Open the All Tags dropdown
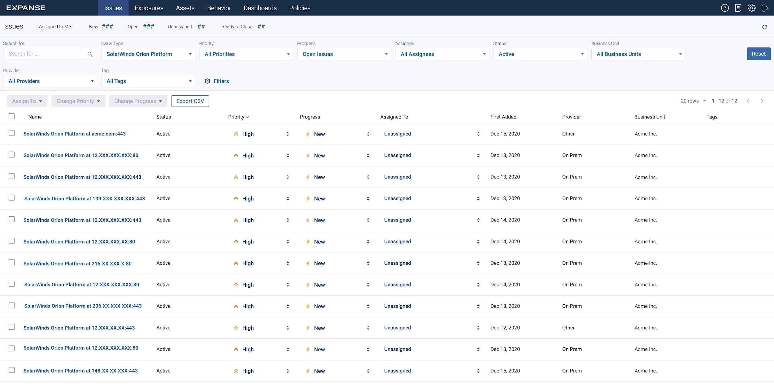The image size is (774, 387). tap(148, 81)
